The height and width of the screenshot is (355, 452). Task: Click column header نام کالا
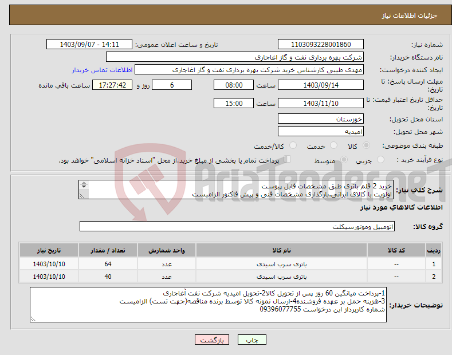pyautogui.click(x=281, y=250)
